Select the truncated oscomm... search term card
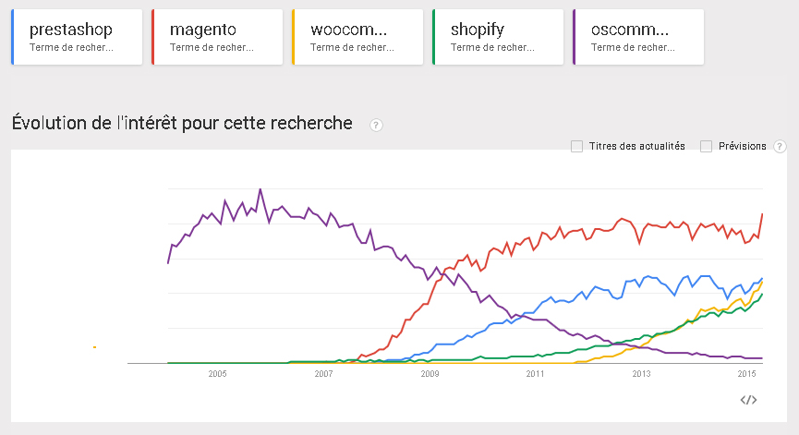Viewport: 799px width, 435px height. click(639, 37)
